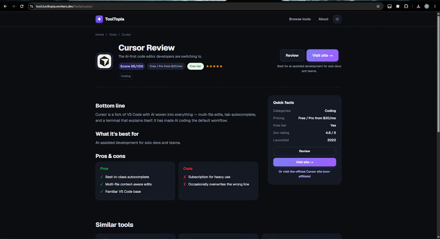Click the ToolTopia sparkle logo icon

point(99,19)
